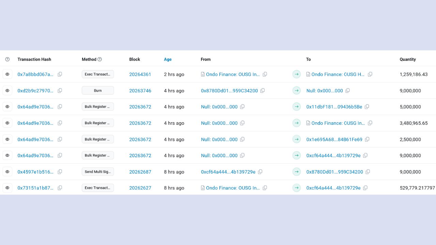Open From address 0x8780Dd01...959C34200 in Burn row

(x=229, y=91)
